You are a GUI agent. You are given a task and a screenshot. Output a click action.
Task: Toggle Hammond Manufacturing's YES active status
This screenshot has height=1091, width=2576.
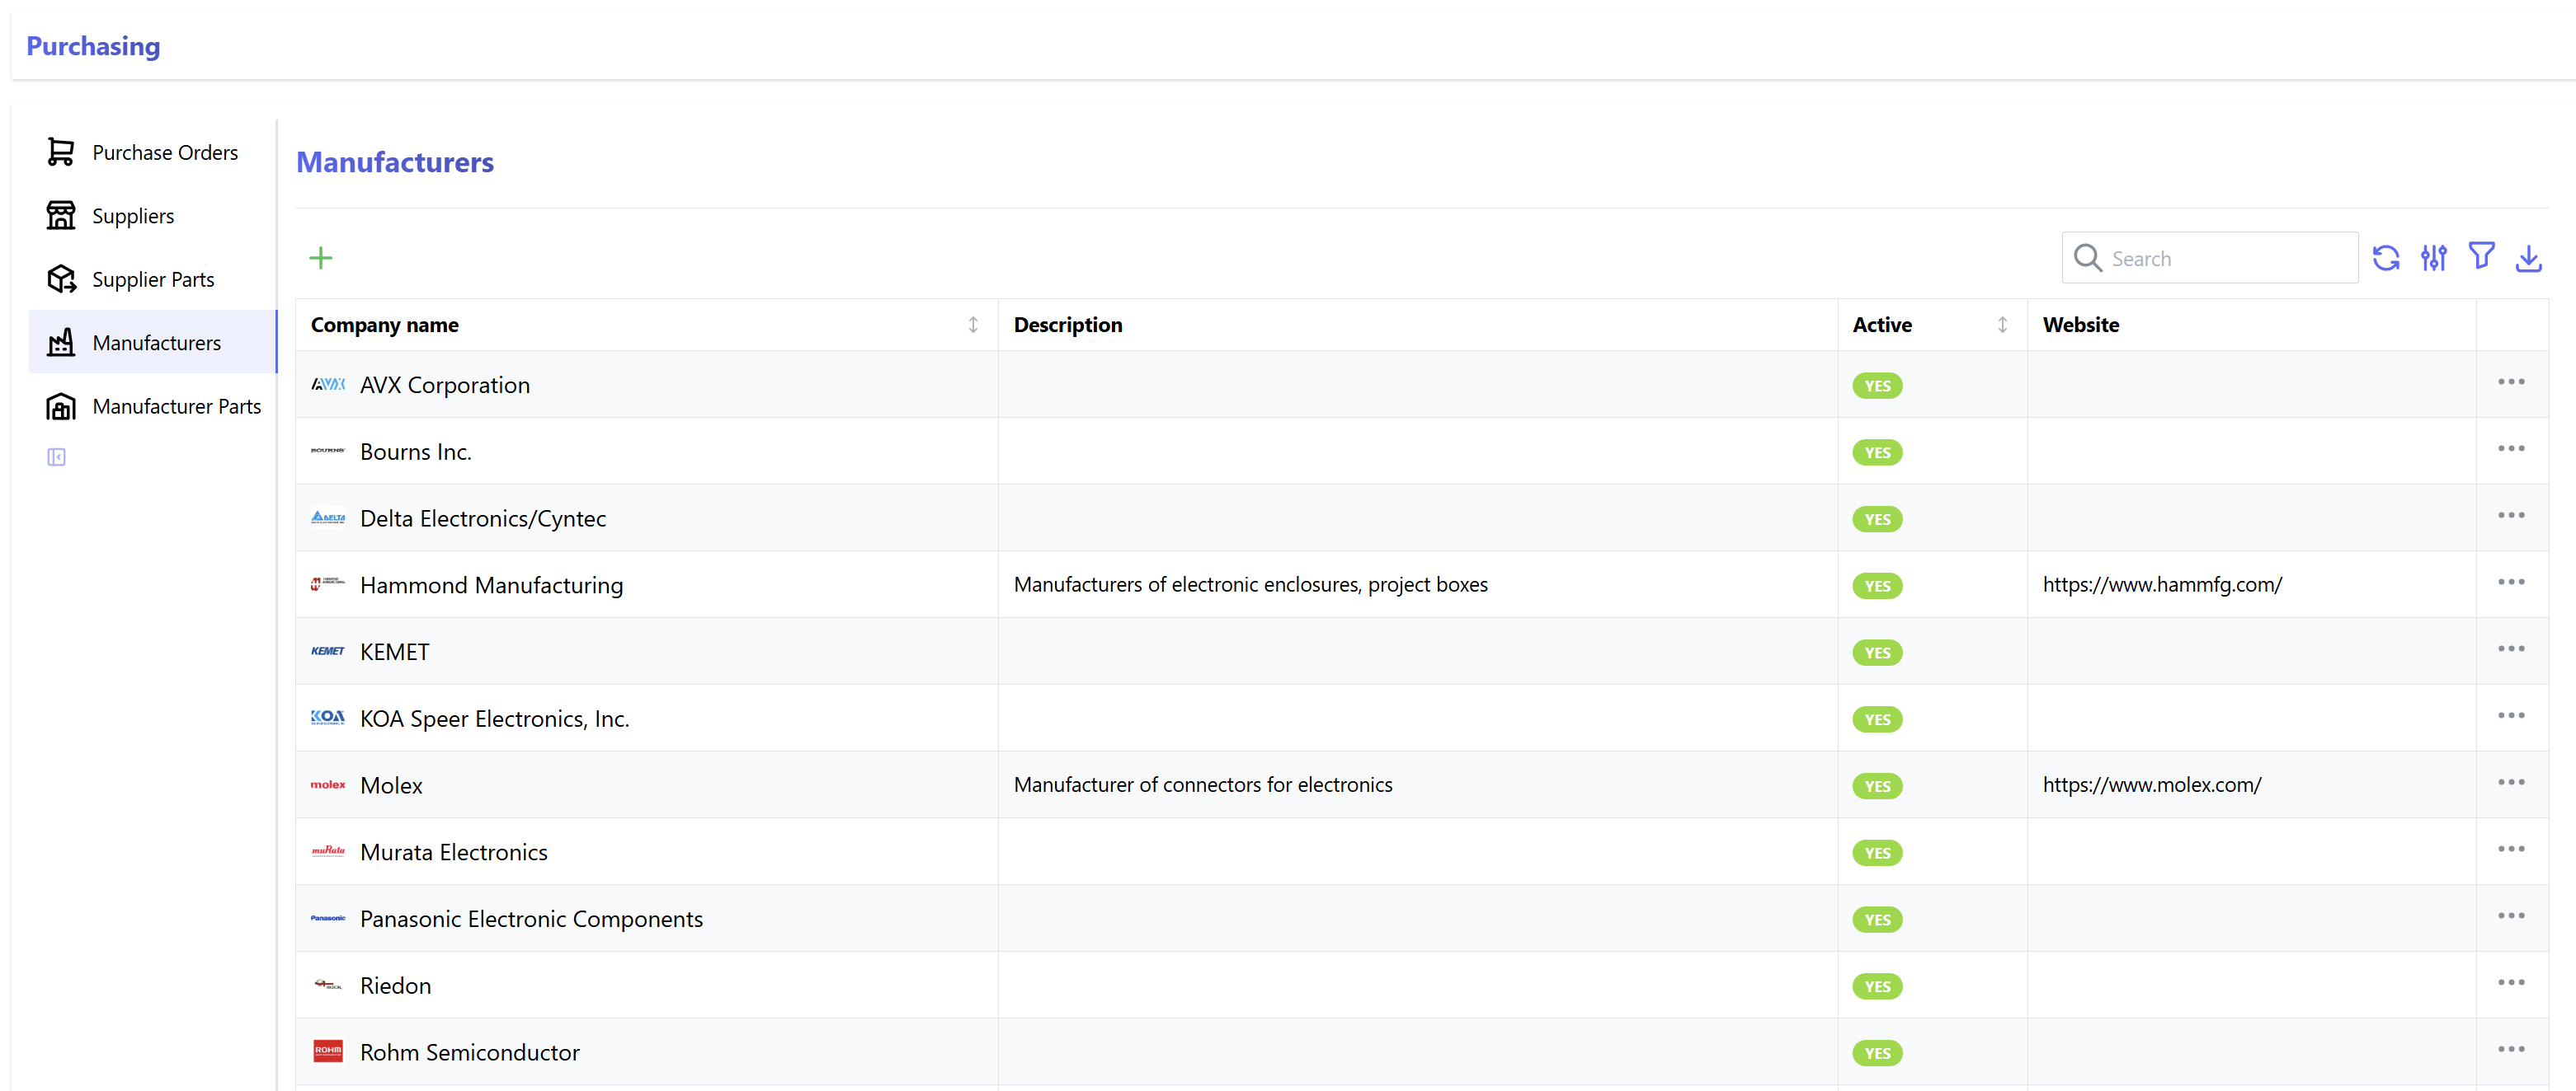point(1877,585)
